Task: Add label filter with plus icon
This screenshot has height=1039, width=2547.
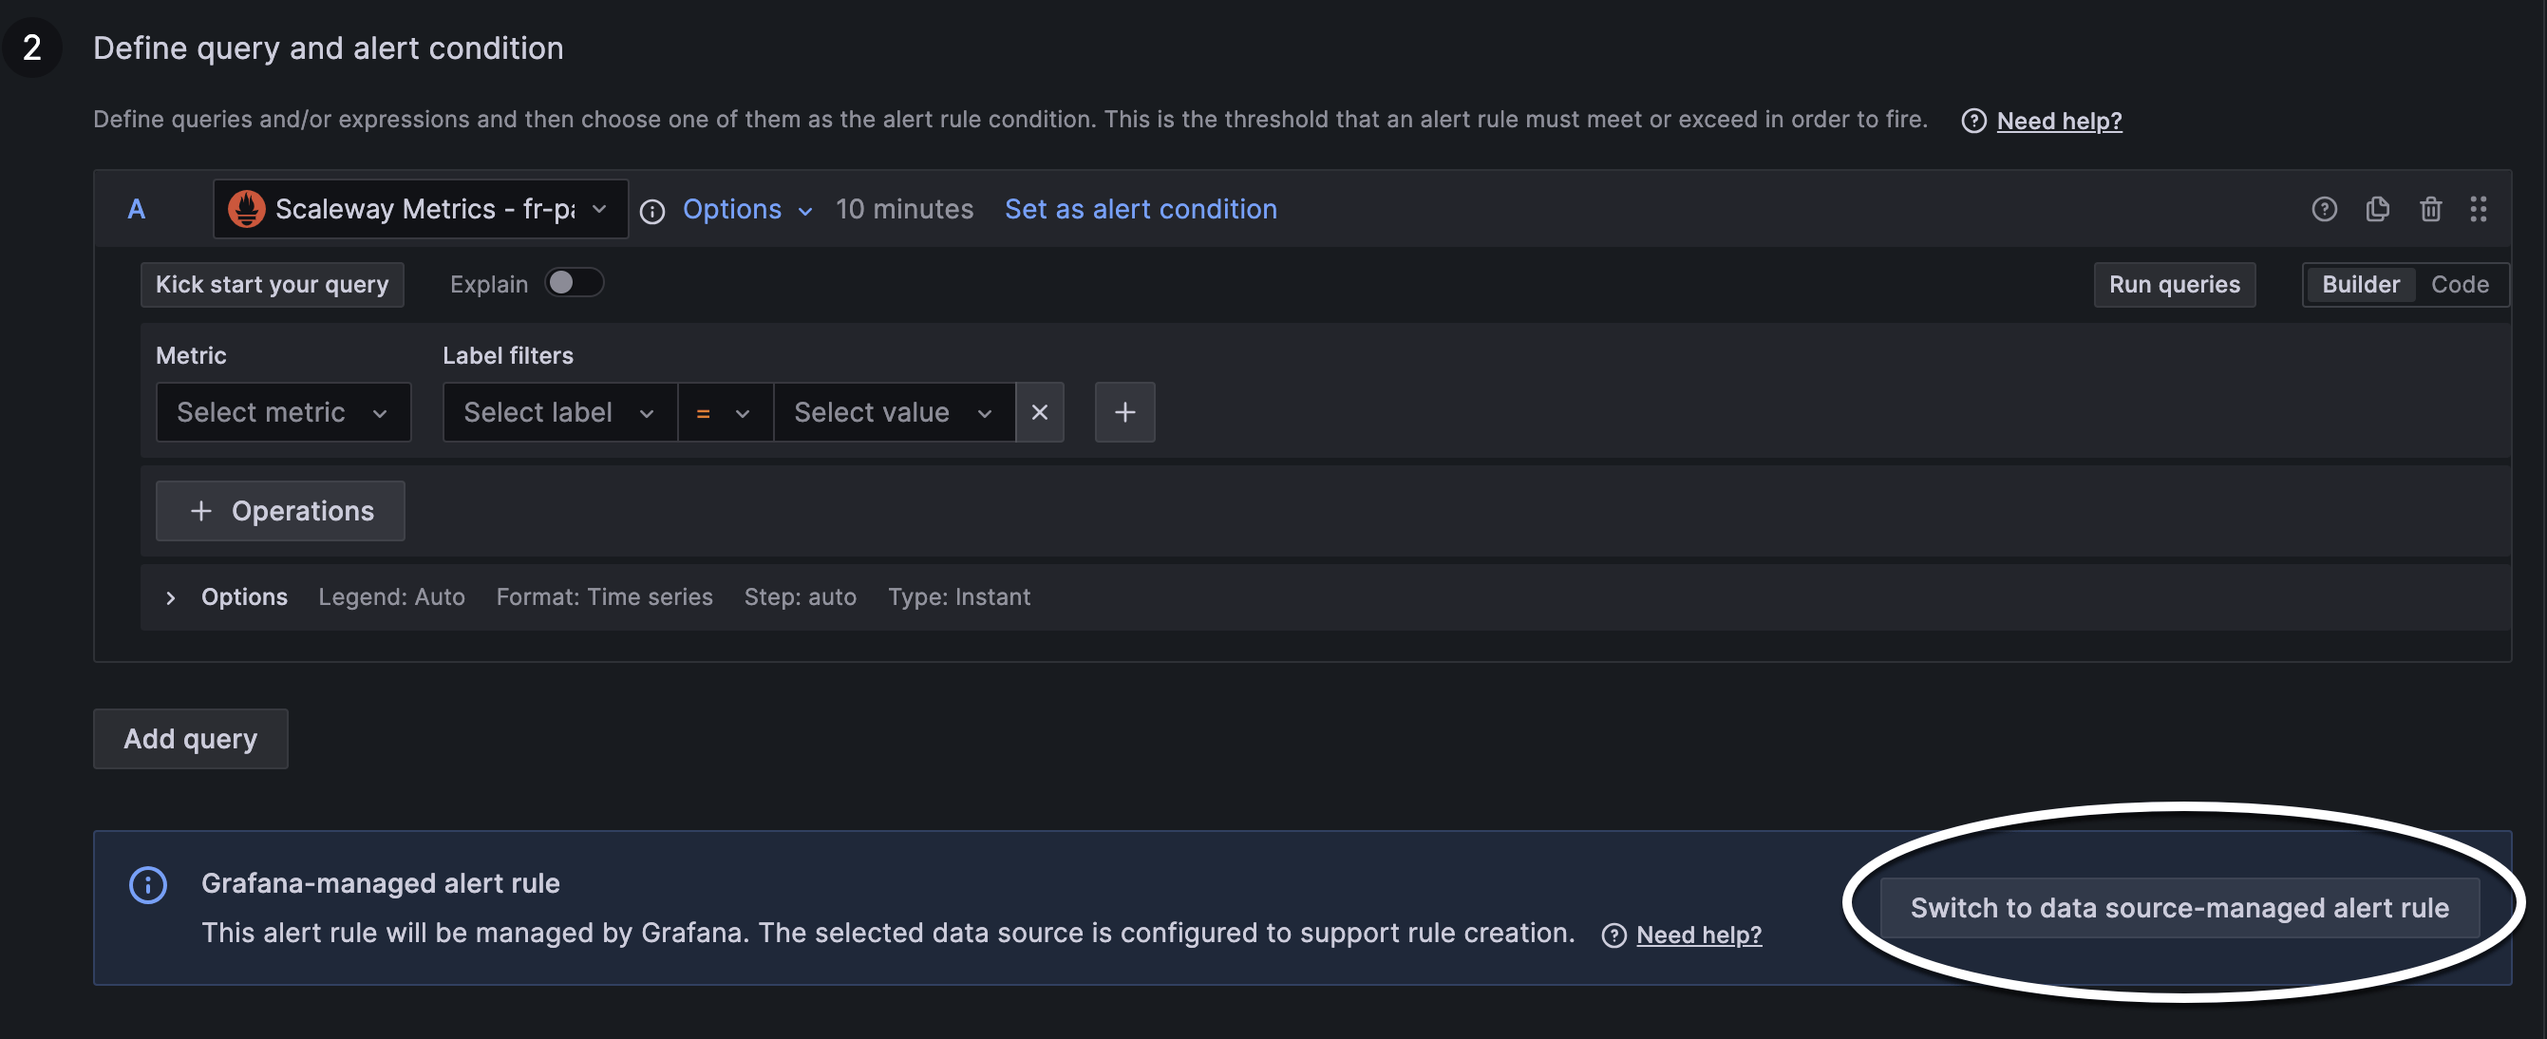Action: [1124, 412]
